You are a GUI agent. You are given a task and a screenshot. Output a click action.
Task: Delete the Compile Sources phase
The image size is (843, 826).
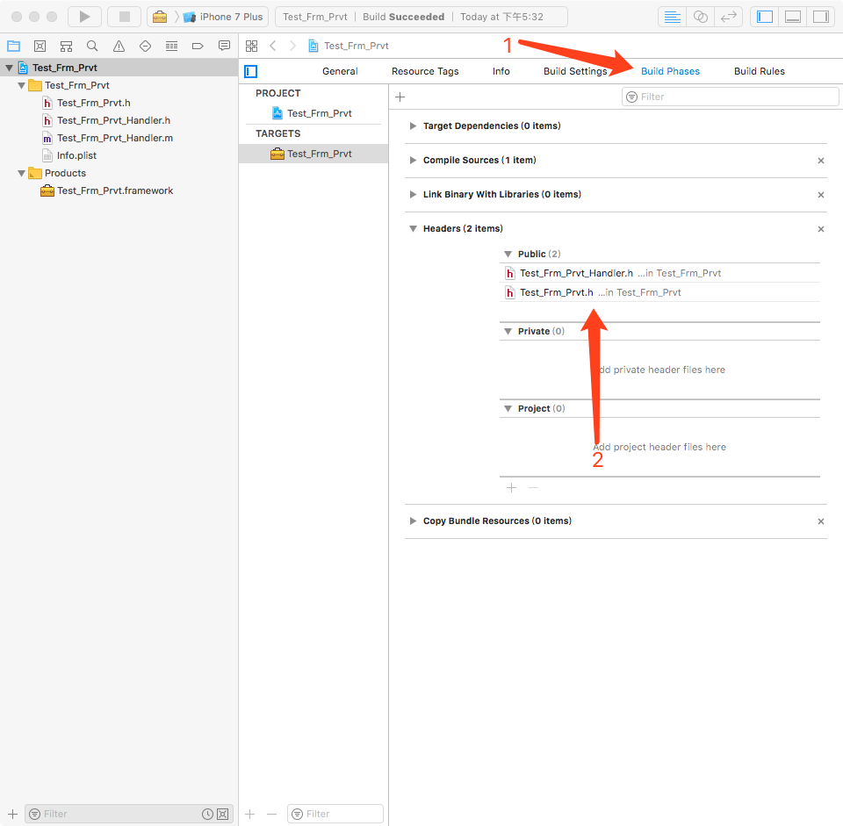(x=821, y=161)
